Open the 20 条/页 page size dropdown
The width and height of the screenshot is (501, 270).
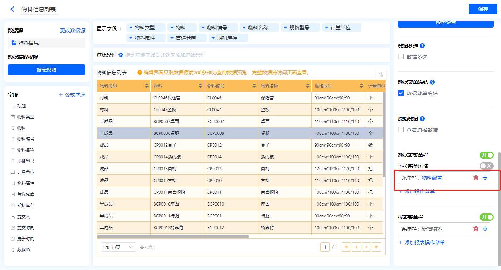click(118, 247)
